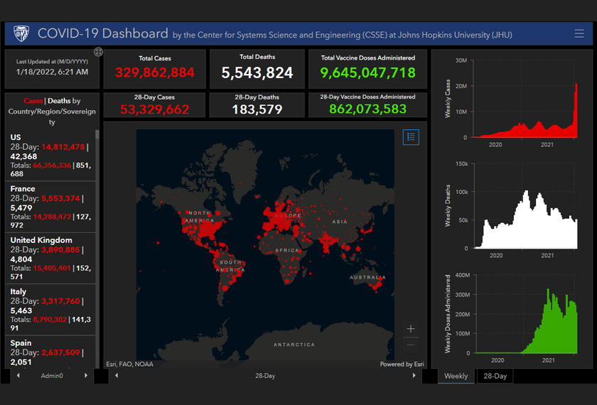
Task: Zoom in on the map with the plus button
Action: [411, 329]
